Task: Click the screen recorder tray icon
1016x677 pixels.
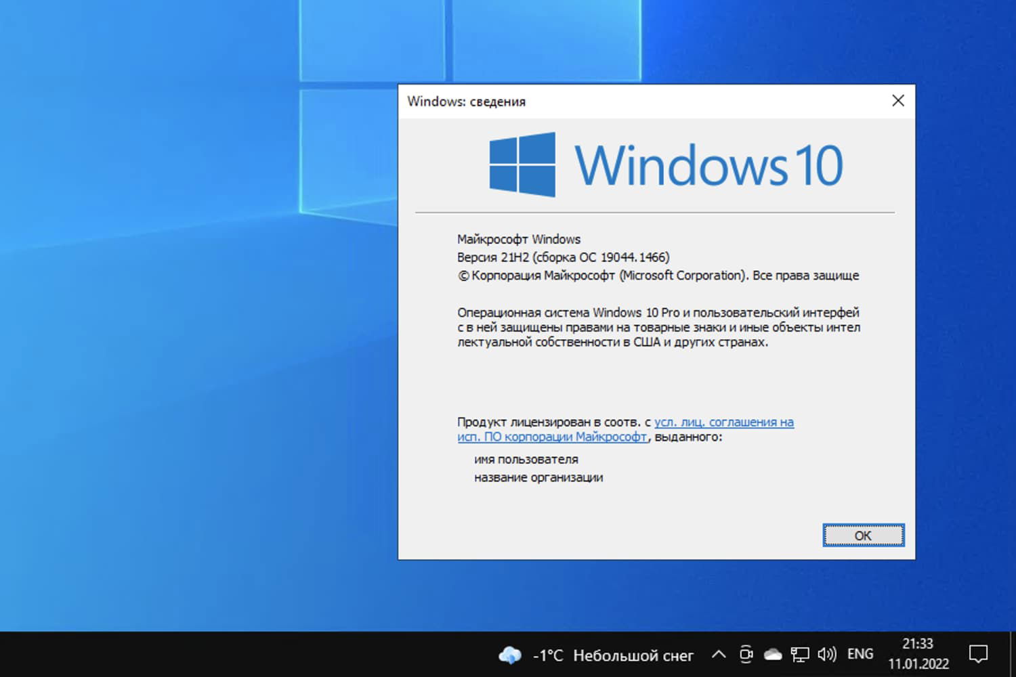Action: pos(746,654)
